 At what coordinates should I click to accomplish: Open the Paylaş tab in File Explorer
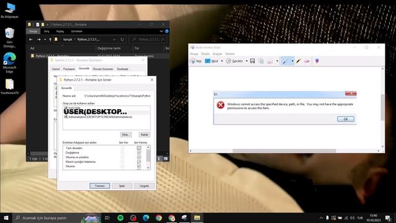pyautogui.click(x=60, y=32)
